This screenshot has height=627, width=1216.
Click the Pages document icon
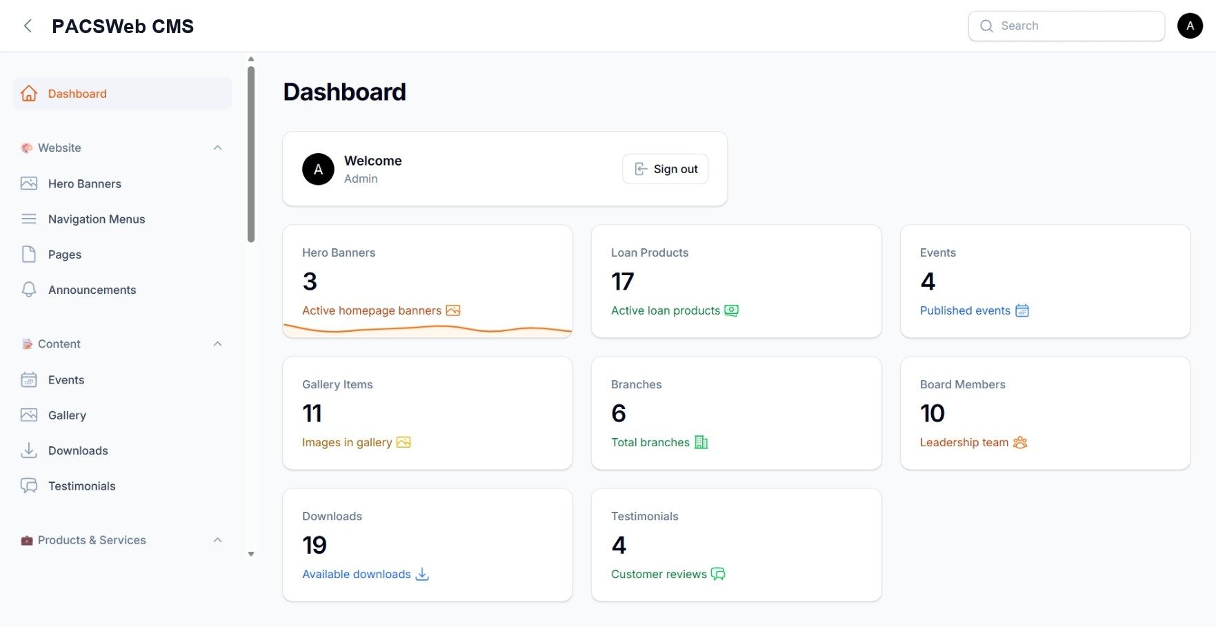tap(29, 254)
